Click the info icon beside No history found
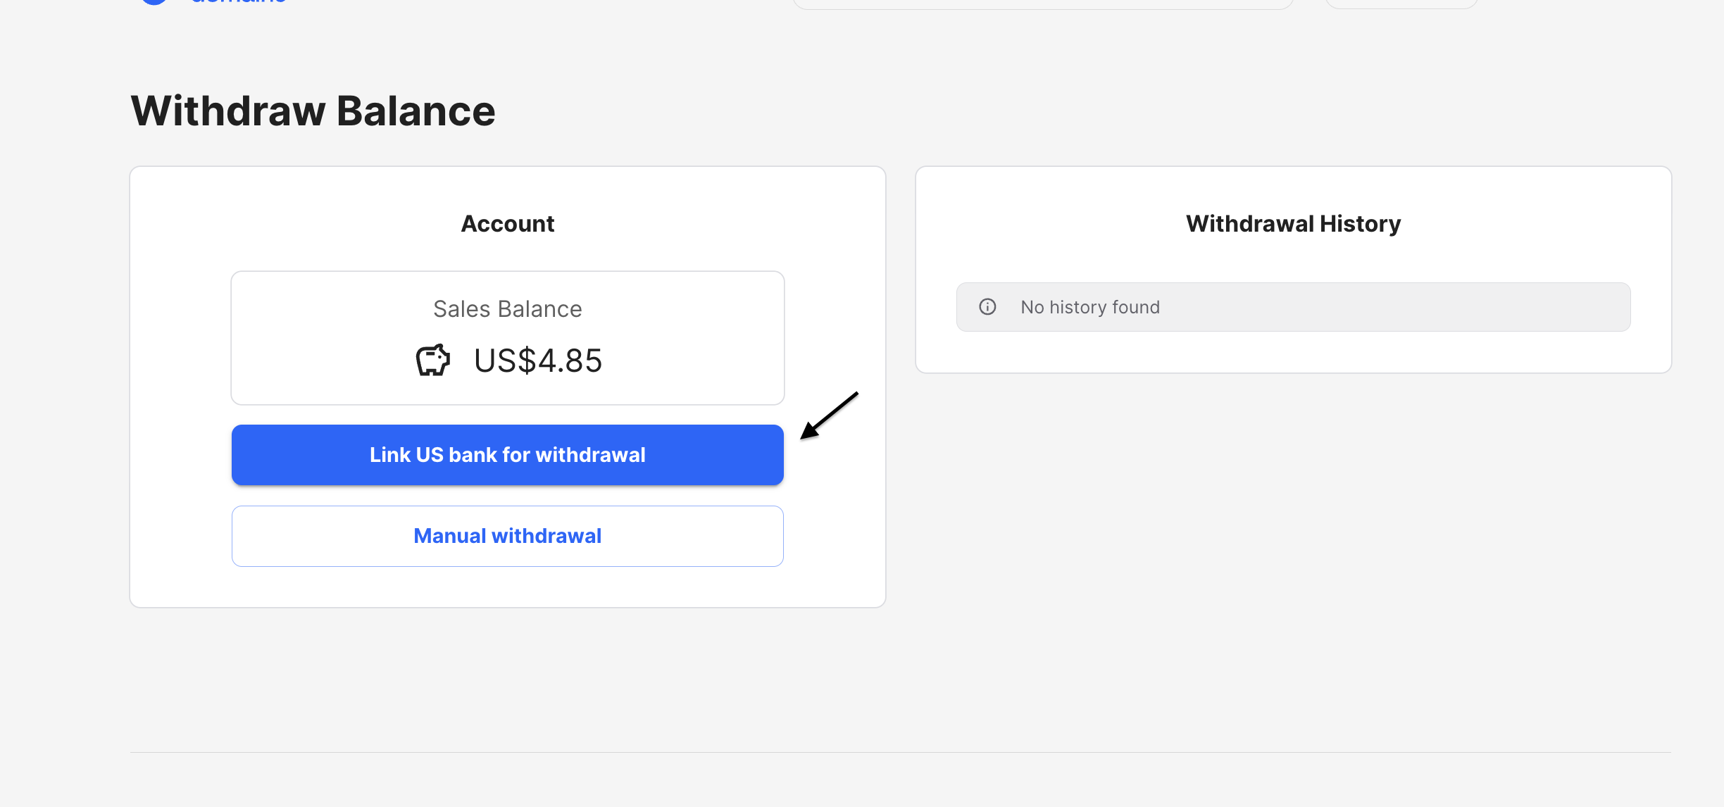The width and height of the screenshot is (1724, 807). (x=987, y=307)
